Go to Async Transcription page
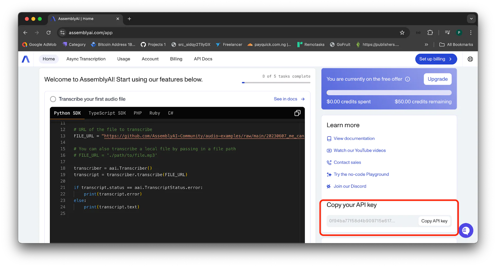 [86, 59]
